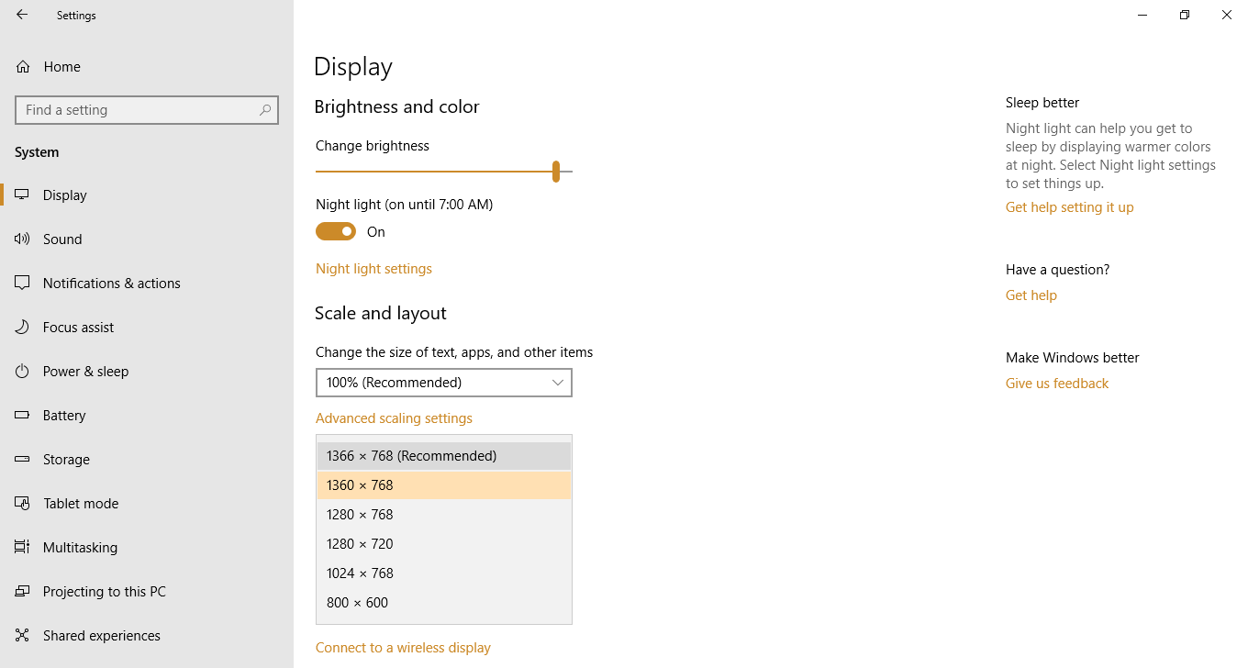
Task: Select the Tablet mode icon
Action: pyautogui.click(x=22, y=503)
